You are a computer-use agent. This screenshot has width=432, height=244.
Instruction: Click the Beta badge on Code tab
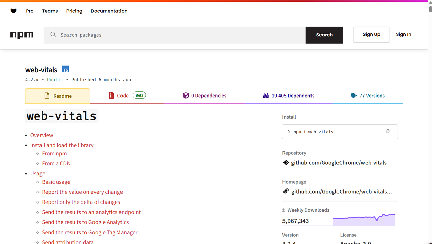tap(139, 95)
